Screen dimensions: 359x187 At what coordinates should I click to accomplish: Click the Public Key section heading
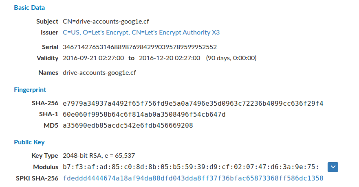tap(29, 142)
